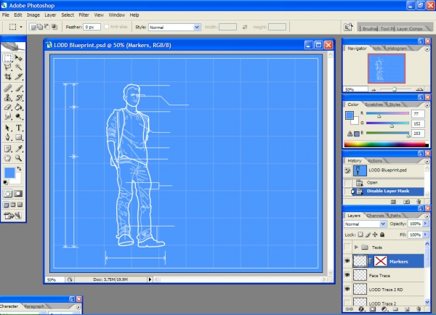
Task: Open the Layer menu
Action: 50,15
